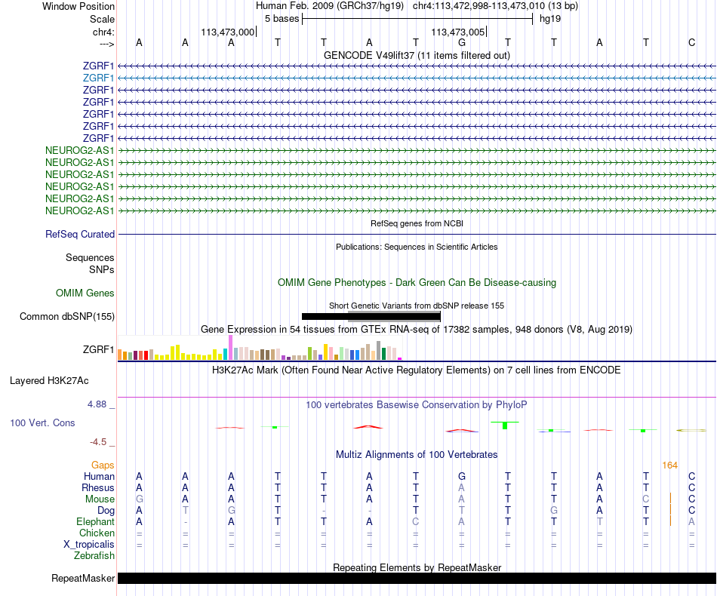This screenshot has width=717, height=596.
Task: Click the 4.88 PhyloP upper scale value
Action: 97,404
